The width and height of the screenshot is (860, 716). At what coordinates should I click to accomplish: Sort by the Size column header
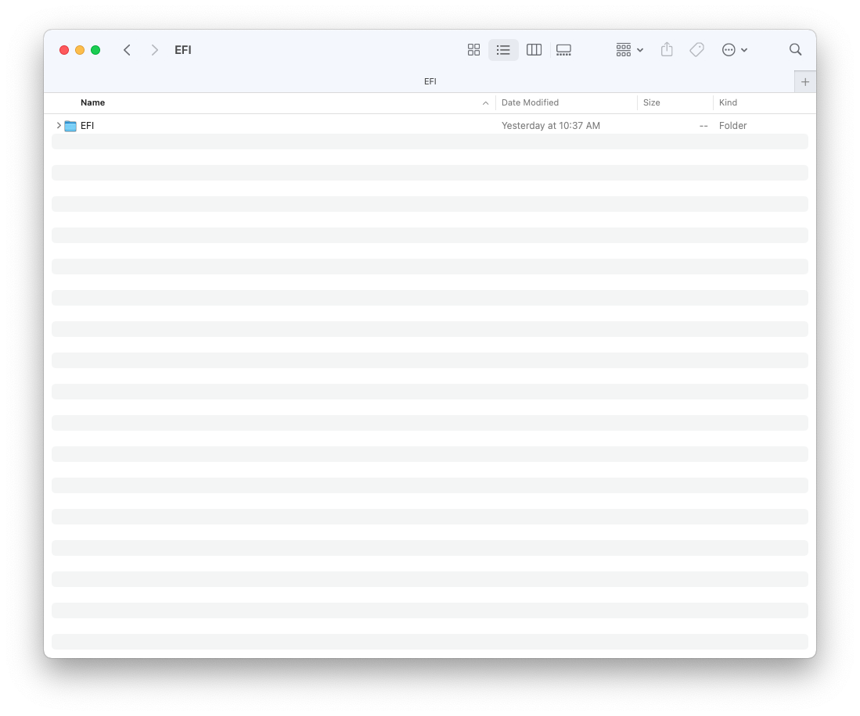[652, 102]
